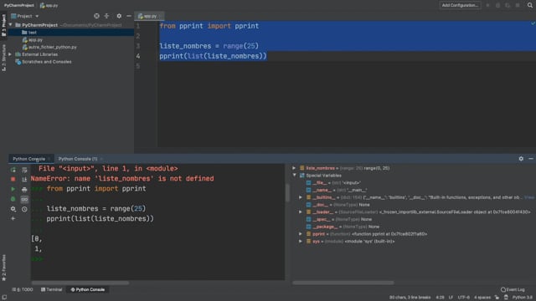This screenshot has width=536, height=301.
Task: Toggle the Structure side tool button
Action: tap(3, 58)
